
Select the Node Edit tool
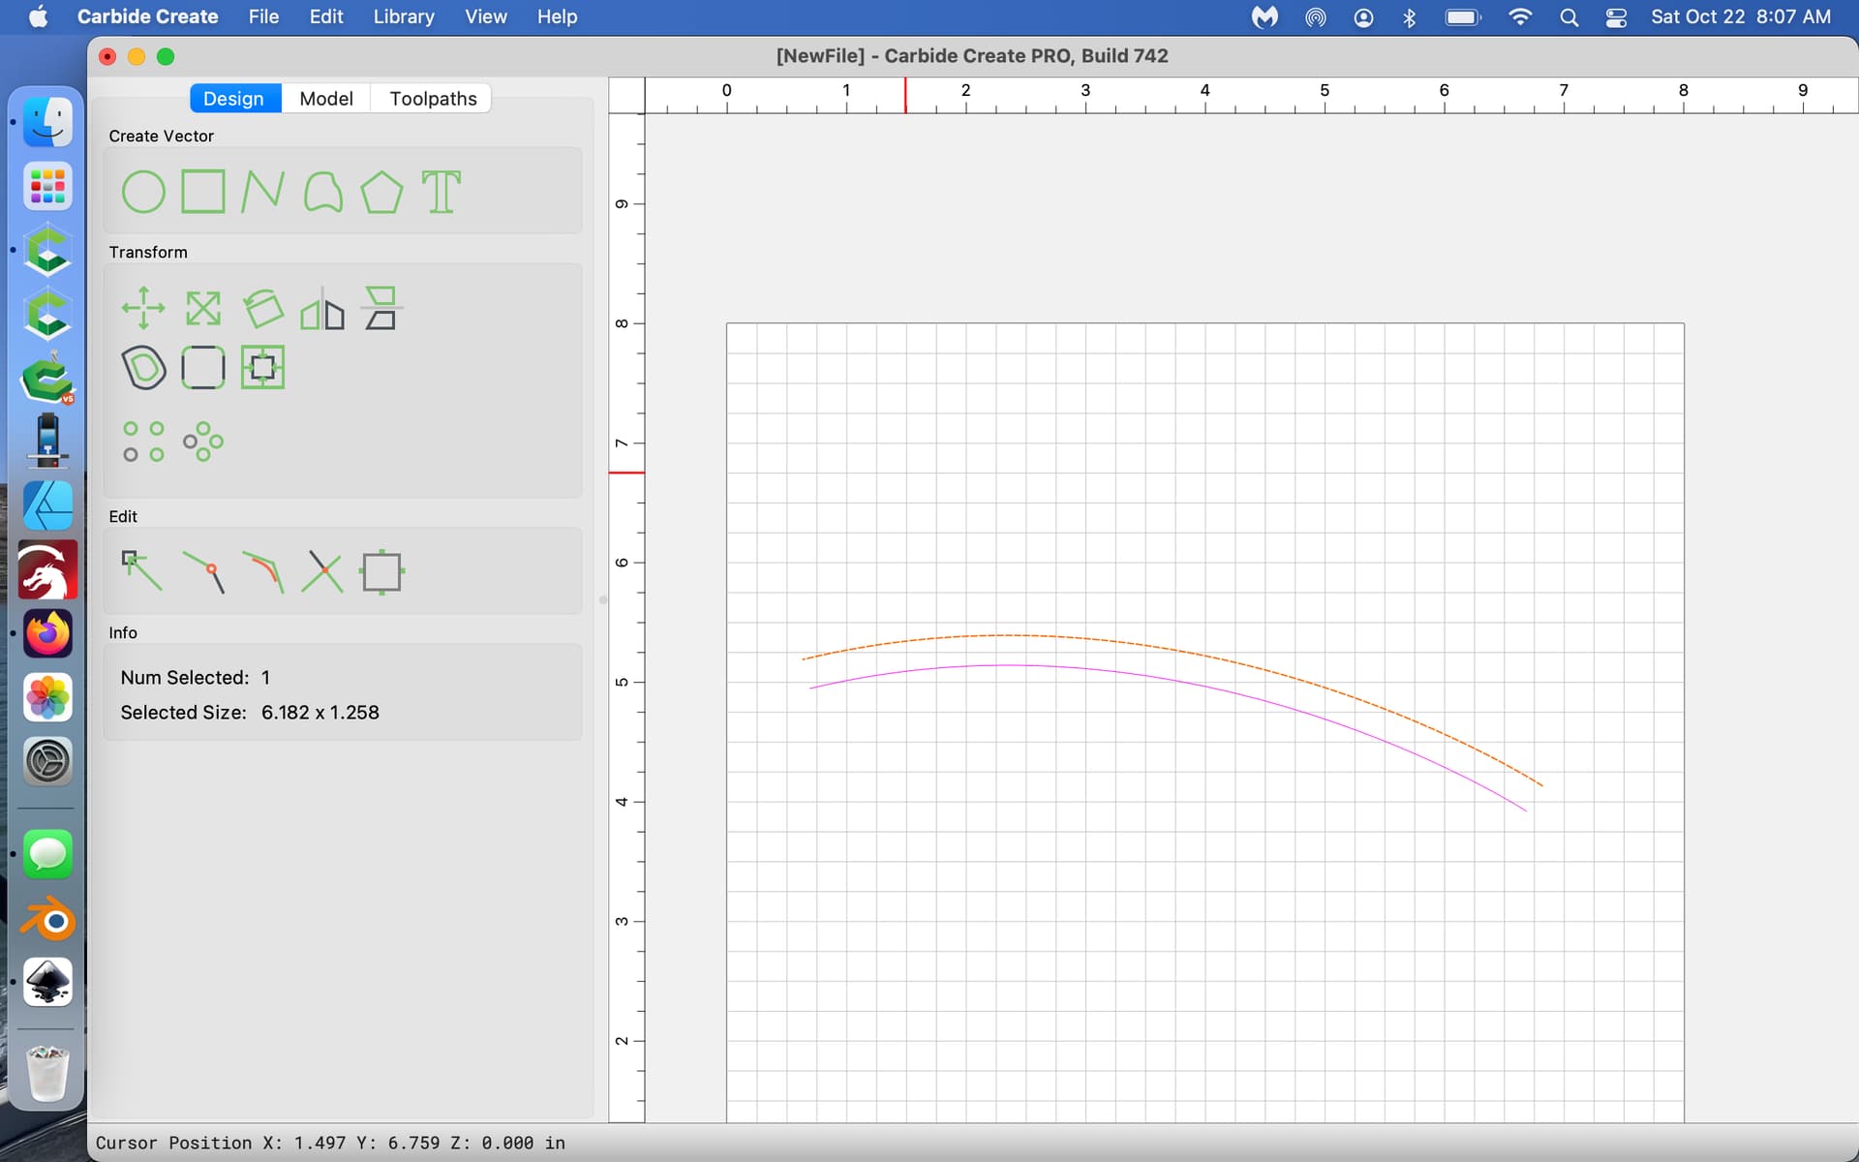click(x=143, y=571)
